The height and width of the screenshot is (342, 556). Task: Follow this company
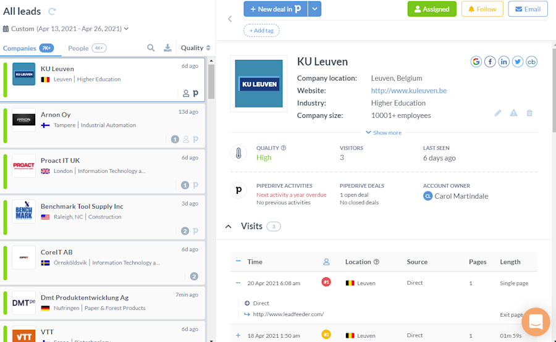click(482, 9)
